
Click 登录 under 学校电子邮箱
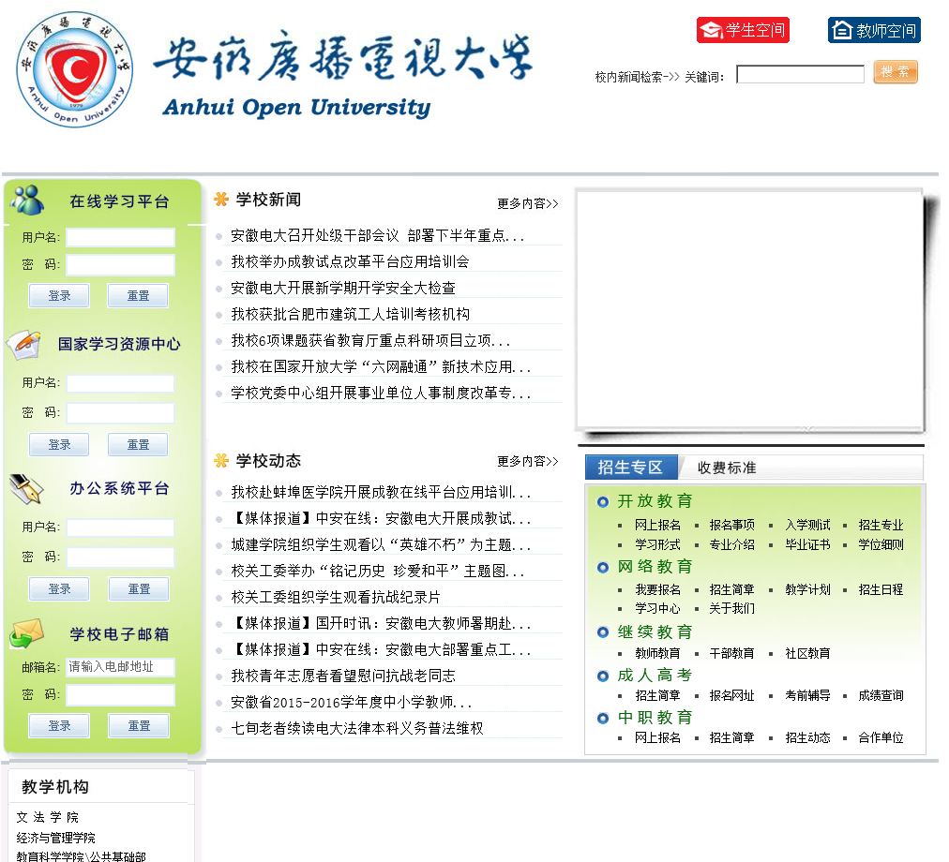59,725
